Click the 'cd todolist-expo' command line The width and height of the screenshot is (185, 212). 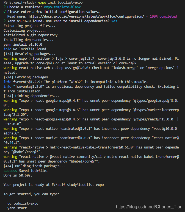point(23,203)
